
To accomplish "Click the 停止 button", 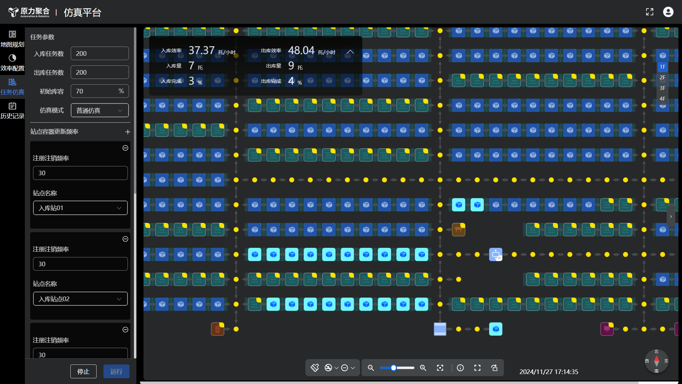I will pyautogui.click(x=83, y=372).
